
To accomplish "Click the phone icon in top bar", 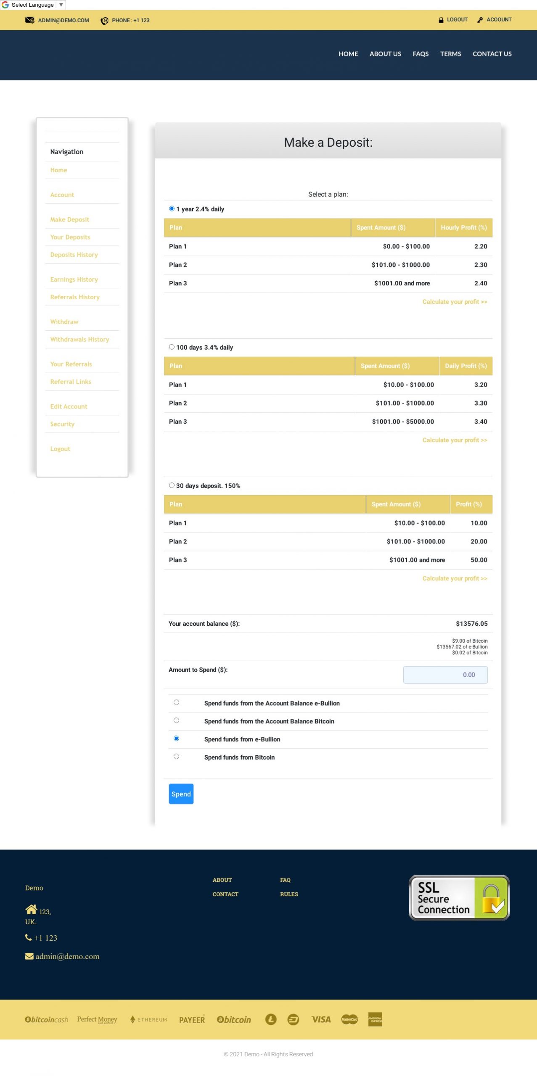I will [104, 21].
